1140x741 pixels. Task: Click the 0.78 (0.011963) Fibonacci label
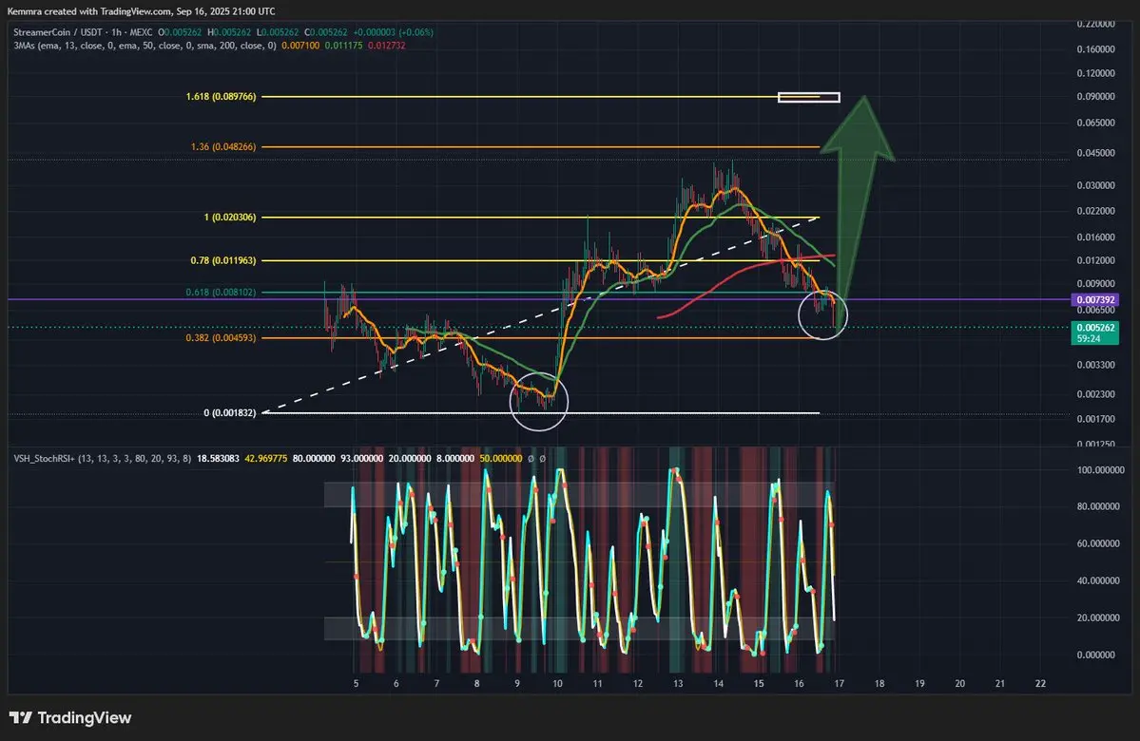pos(223,260)
